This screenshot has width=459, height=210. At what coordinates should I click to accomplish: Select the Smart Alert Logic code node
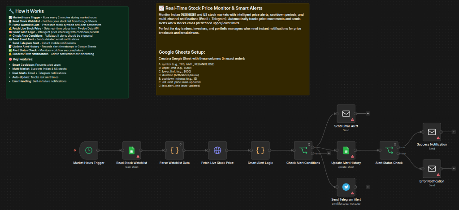[260, 150]
